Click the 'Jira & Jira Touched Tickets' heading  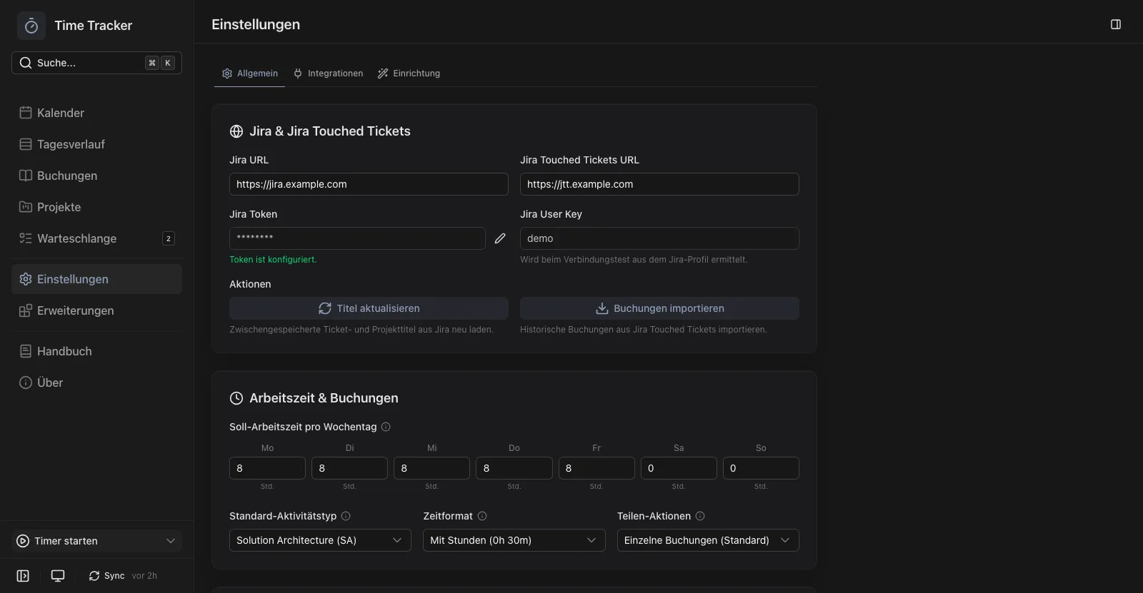pos(330,131)
